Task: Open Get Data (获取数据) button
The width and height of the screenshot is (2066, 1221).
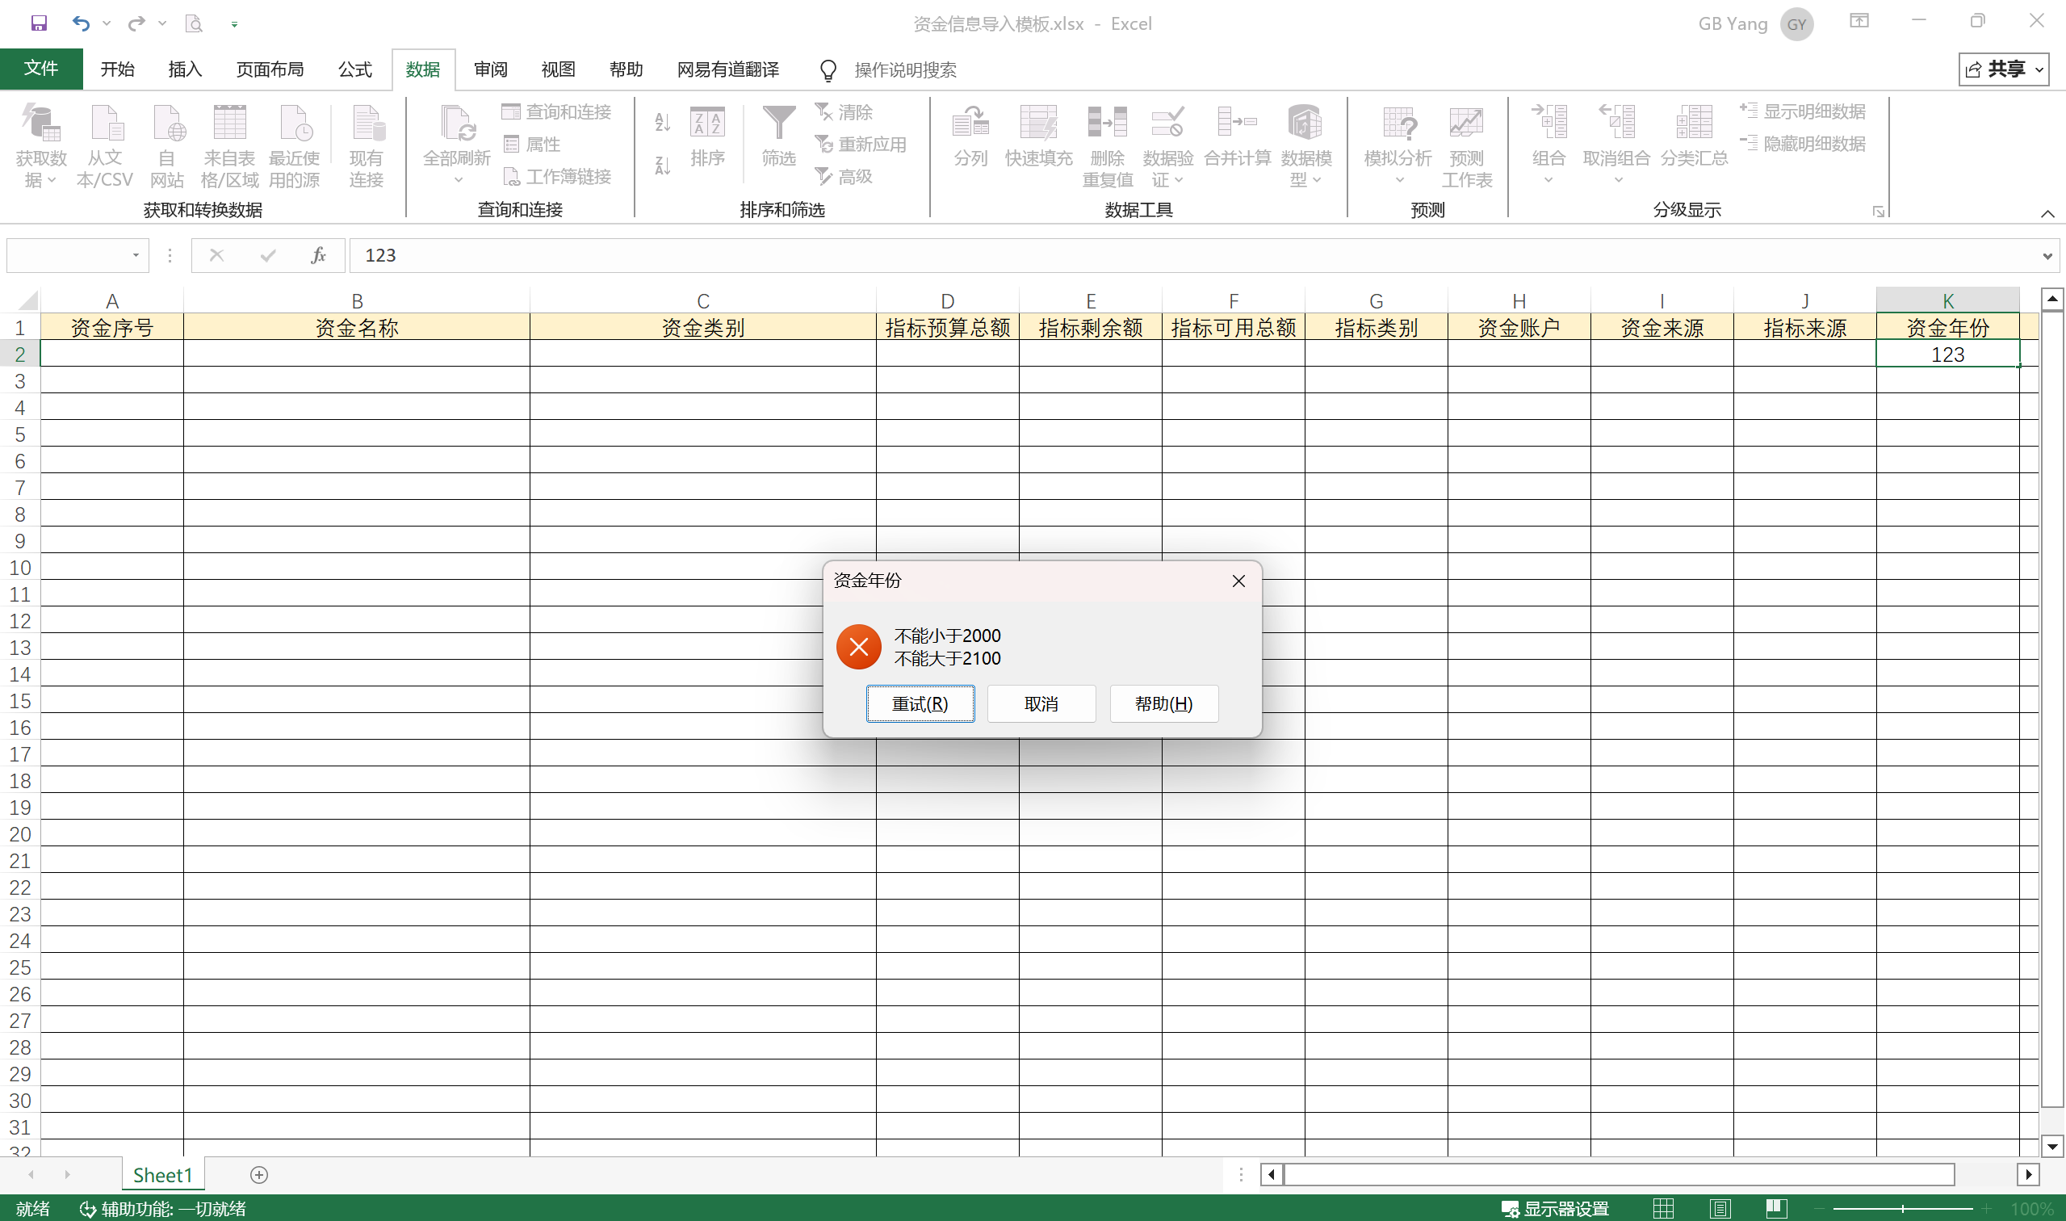Action: pos(41,146)
